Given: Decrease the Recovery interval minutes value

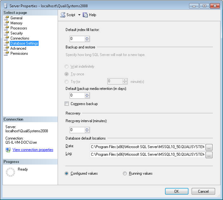Looking at the screenshot, I should [x=87, y=131].
